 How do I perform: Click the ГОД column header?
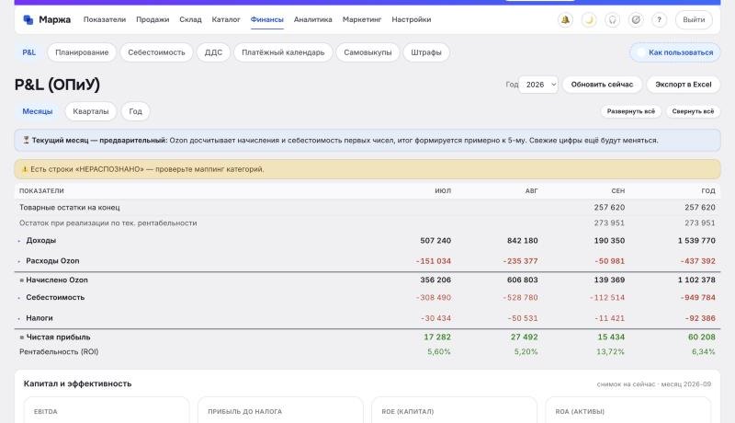tap(708, 191)
